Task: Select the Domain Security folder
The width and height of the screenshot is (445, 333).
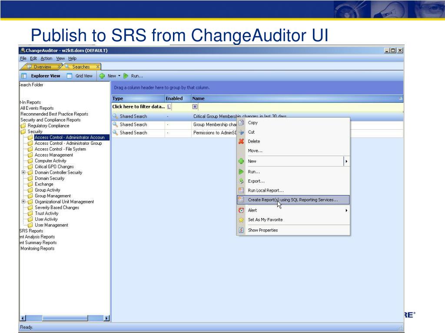Action: click(x=50, y=178)
